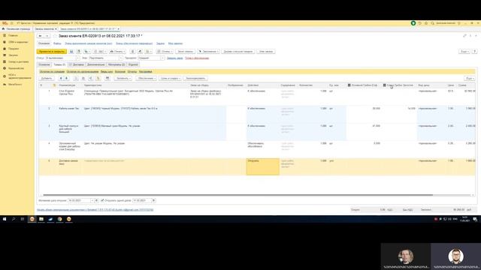Open the Настройки link in yellow bar
The width and height of the screenshot is (481, 270).
point(145,72)
